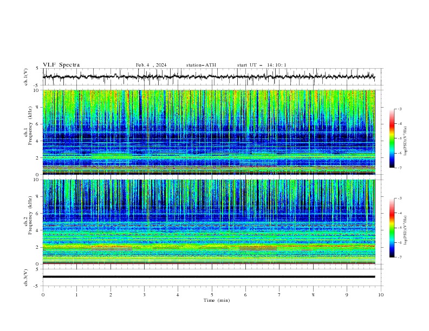This screenshot has width=429, height=331.
Task: Click the 'ch.3(V)' axis label
Action: pyautogui.click(x=26, y=277)
